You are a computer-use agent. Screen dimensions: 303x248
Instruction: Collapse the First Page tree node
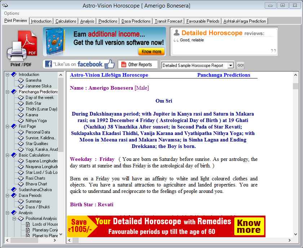(7, 126)
